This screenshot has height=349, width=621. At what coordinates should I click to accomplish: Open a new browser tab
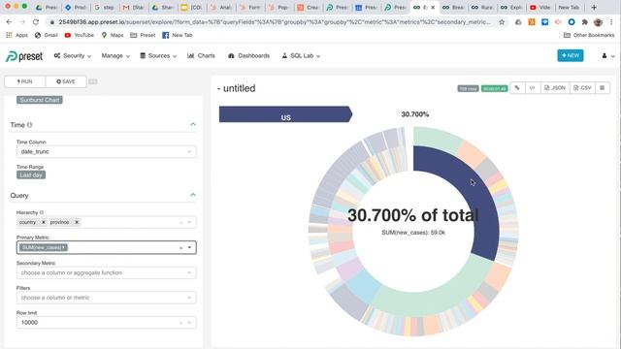[x=594, y=7]
